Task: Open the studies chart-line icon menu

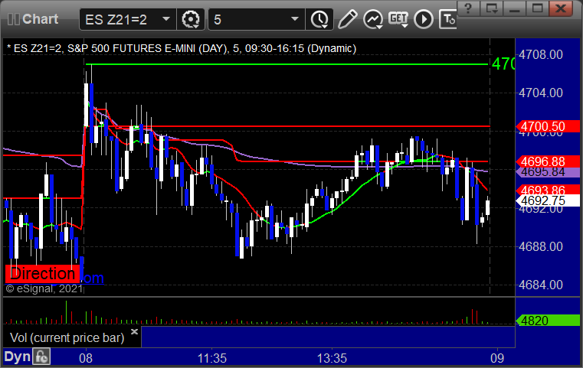Action: pos(373,19)
